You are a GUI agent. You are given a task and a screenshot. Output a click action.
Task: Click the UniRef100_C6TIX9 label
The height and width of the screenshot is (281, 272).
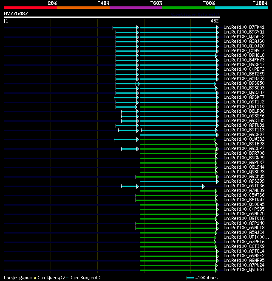coord(244,246)
